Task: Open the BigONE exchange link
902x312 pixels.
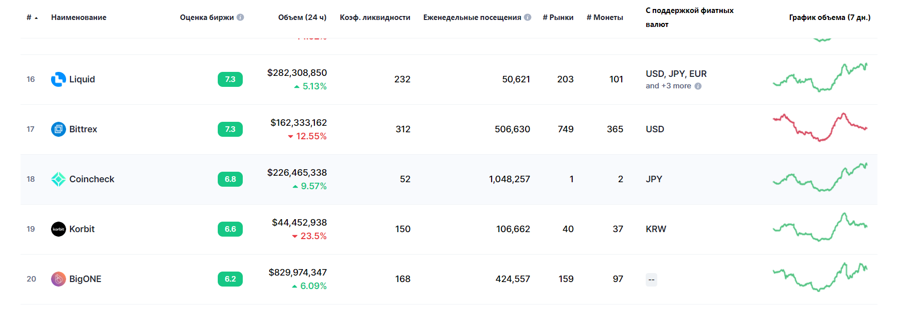Action: coord(85,279)
